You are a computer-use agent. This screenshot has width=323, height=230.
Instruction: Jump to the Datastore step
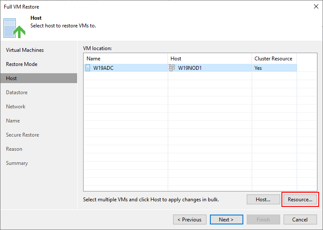coord(17,93)
